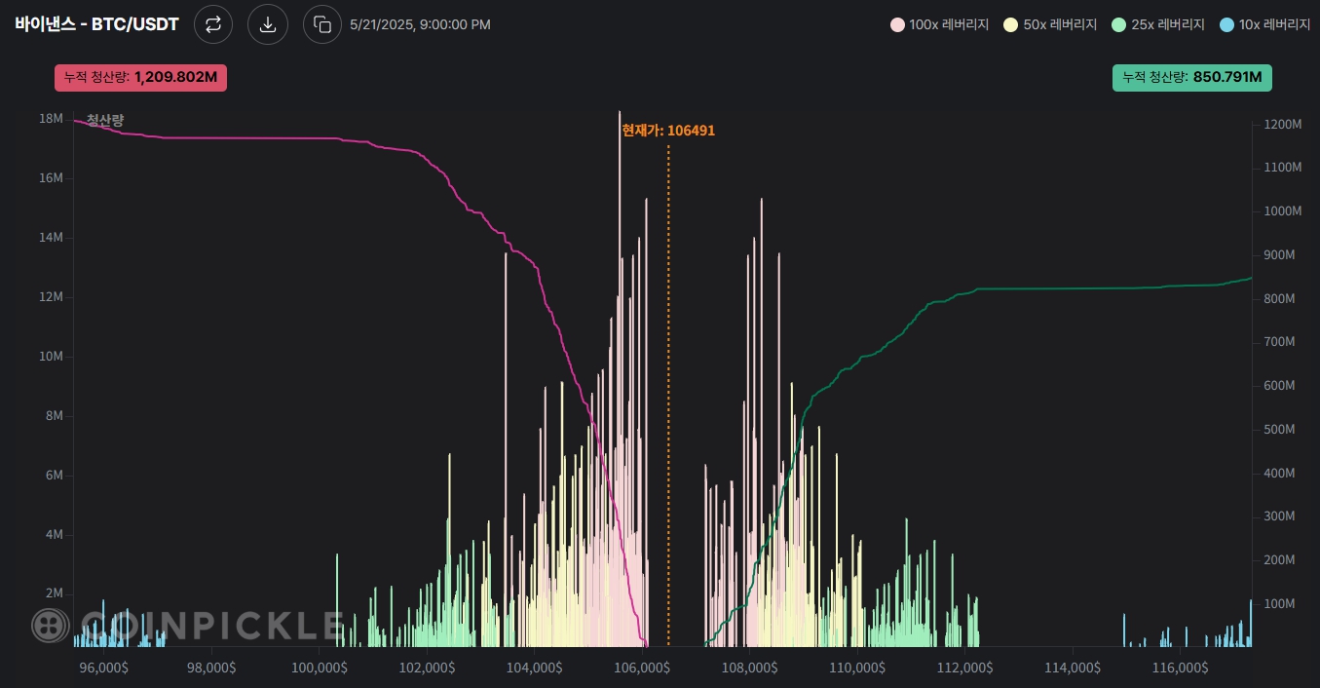Click the 6M left axis label
Image resolution: width=1320 pixels, height=688 pixels.
(x=54, y=476)
